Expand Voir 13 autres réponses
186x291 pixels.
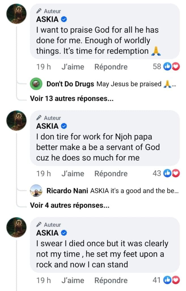pyautogui.click(x=69, y=98)
